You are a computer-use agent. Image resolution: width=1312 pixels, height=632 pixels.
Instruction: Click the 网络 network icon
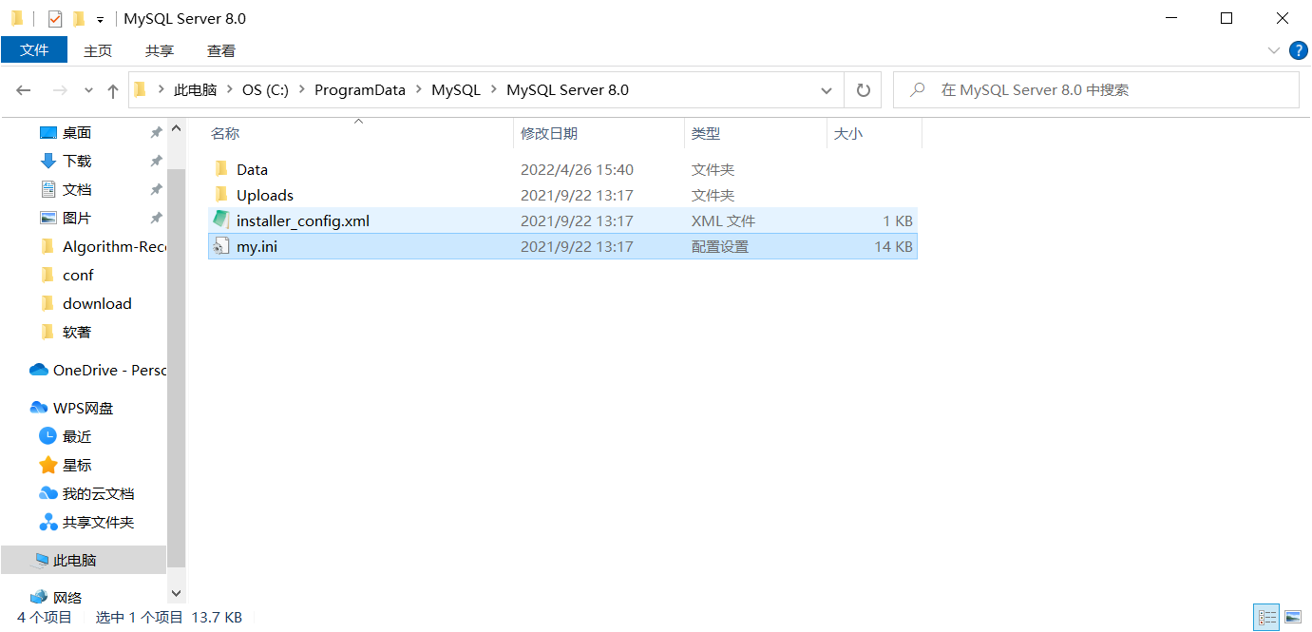pos(39,598)
